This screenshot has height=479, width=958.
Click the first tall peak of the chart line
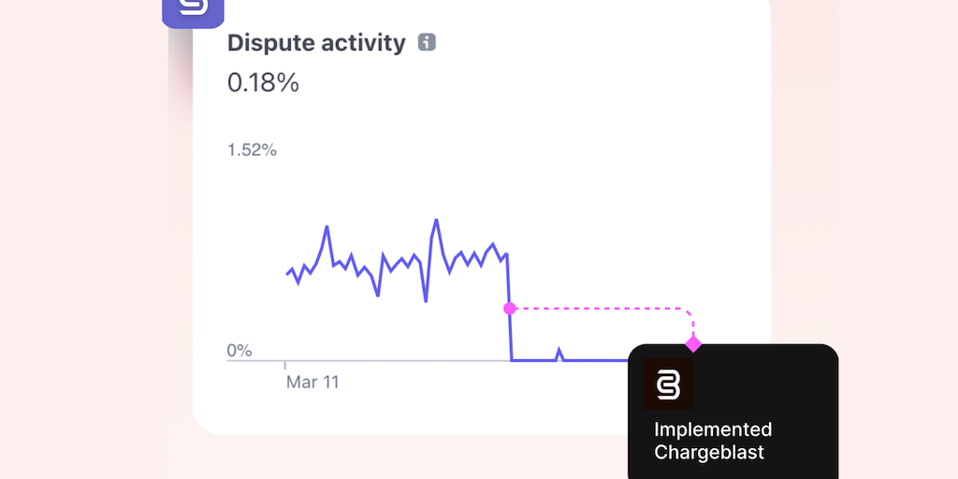pyautogui.click(x=327, y=227)
